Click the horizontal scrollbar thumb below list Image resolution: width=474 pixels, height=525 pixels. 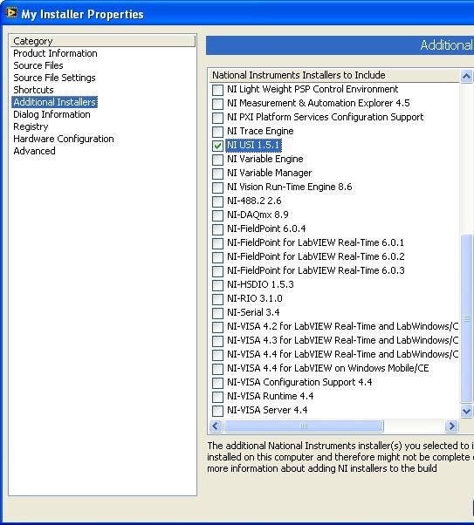304,426
